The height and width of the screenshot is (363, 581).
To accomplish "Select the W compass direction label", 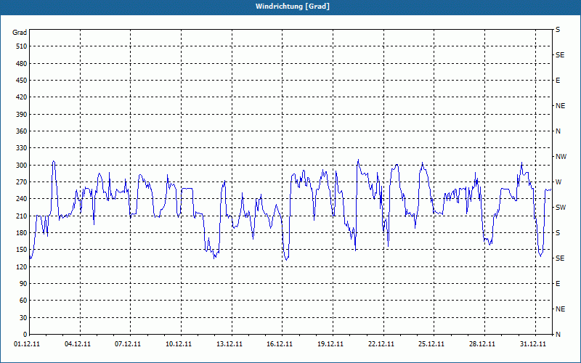I will (x=558, y=182).
